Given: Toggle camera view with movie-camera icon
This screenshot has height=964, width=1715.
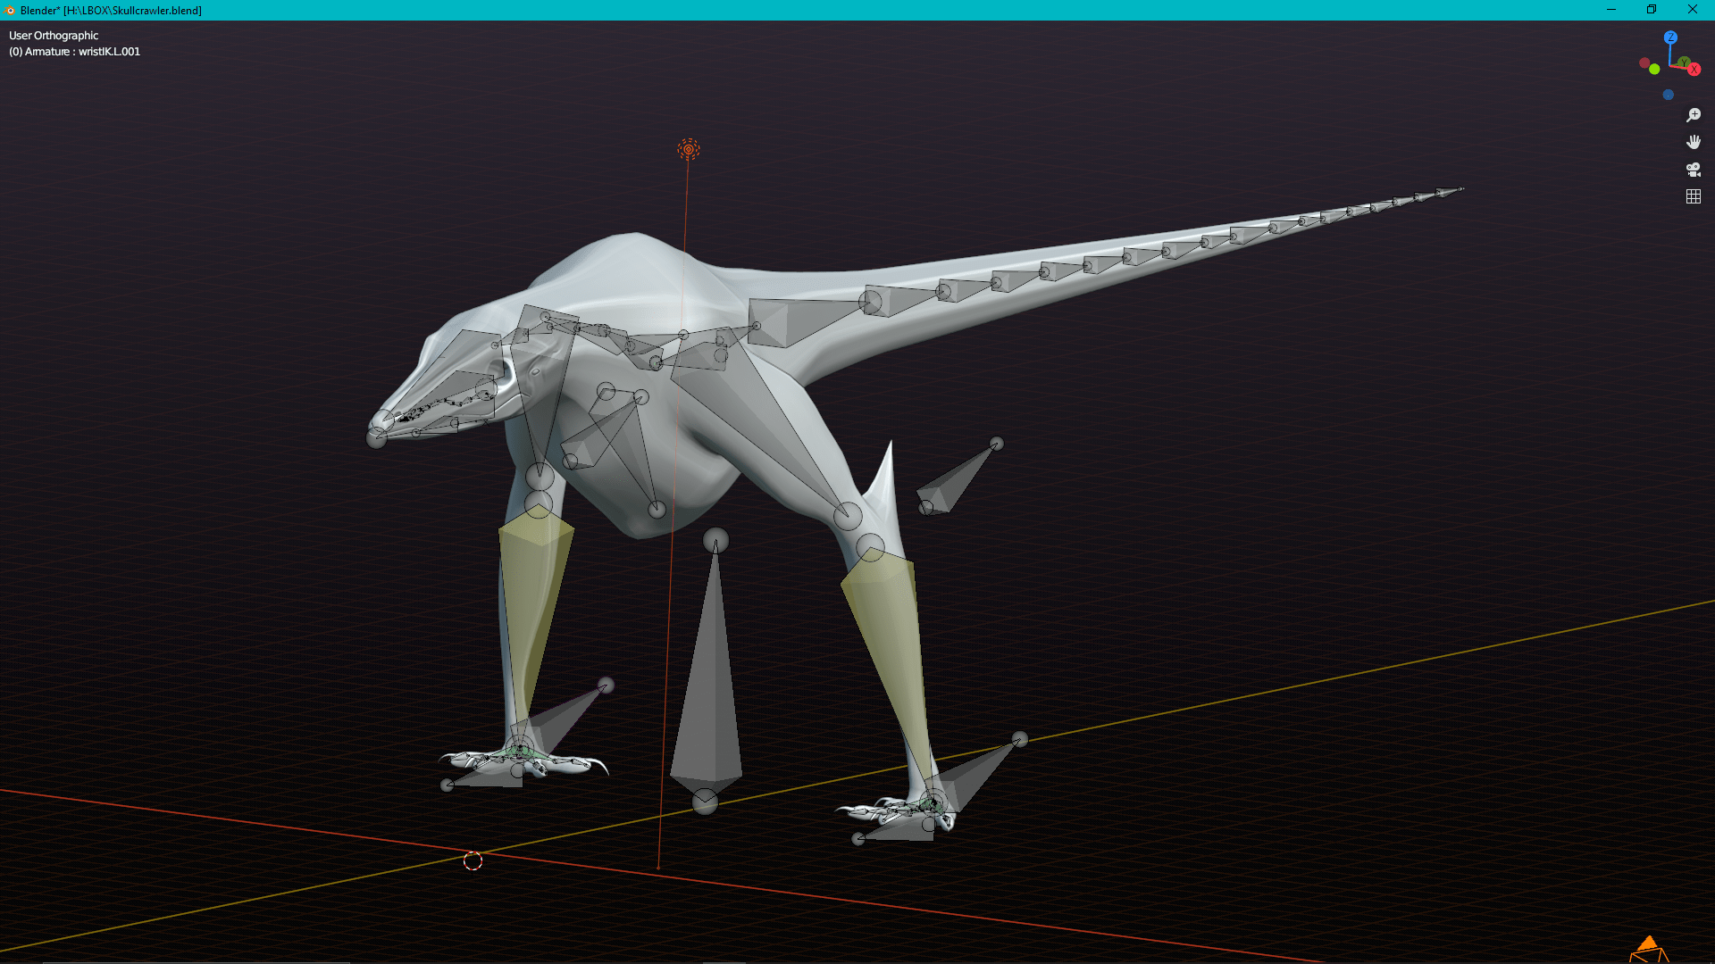Looking at the screenshot, I should click(x=1693, y=170).
